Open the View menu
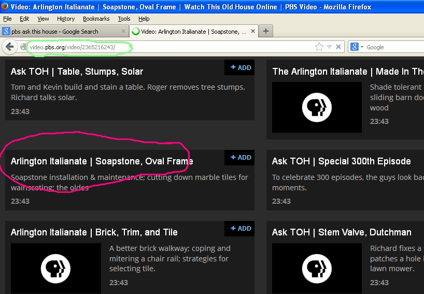This screenshot has height=294, width=424. 43,19
